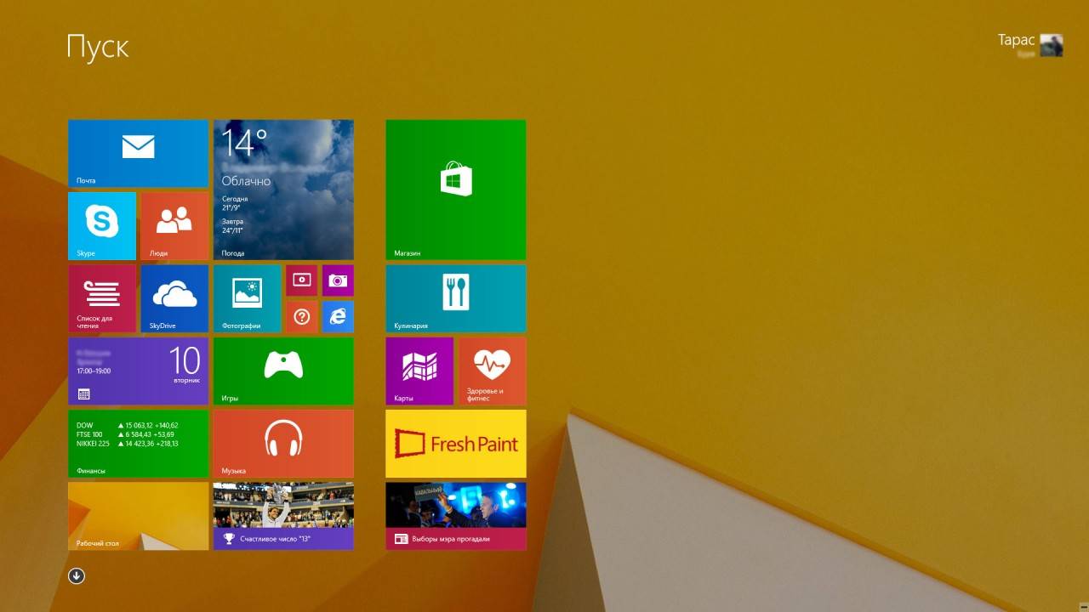Screen dimensions: 1089x612
Task: Open the user account menu for Тарас
Action: (x=1029, y=44)
